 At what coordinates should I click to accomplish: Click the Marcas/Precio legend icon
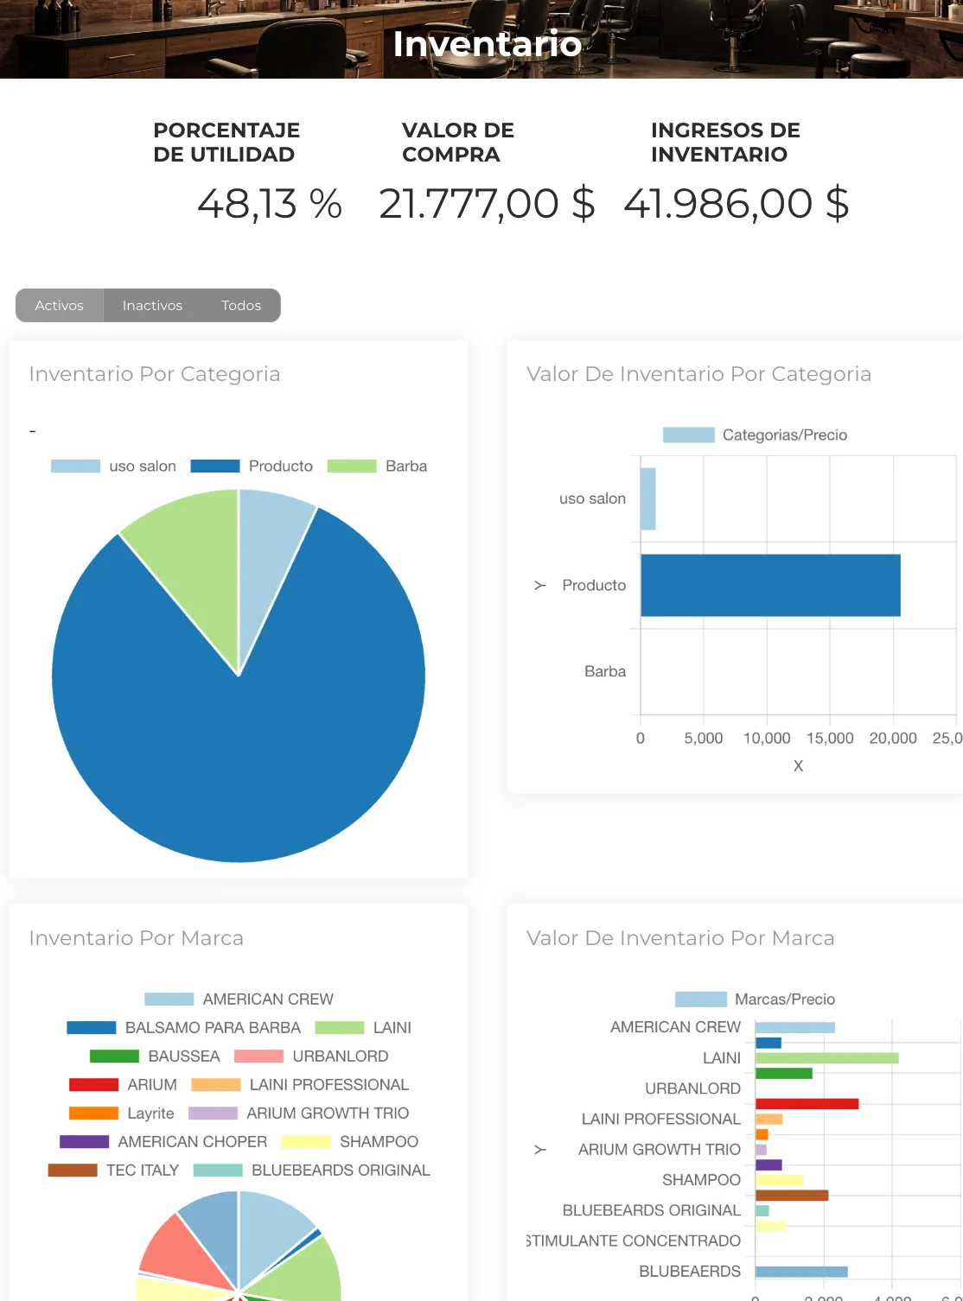[x=701, y=999]
